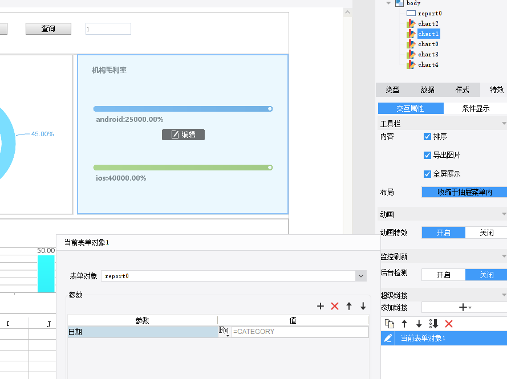Screen dimensions: 507x379
Task: Click the ios progress bar
Action: pos(183,168)
